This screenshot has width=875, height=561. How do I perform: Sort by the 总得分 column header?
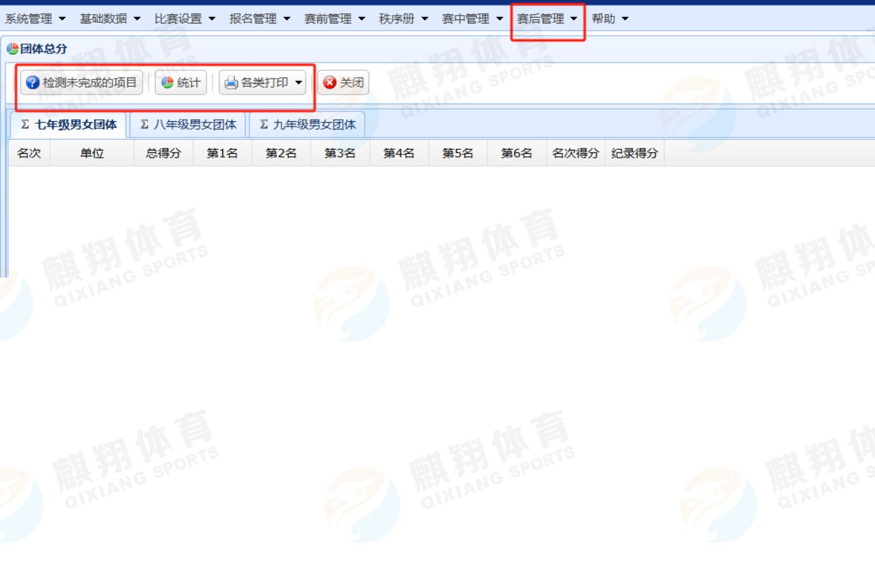(164, 154)
